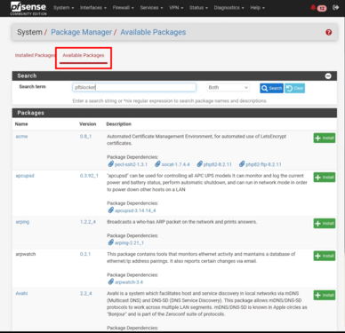Open the Package Manager breadcrumb link

tap(81, 32)
